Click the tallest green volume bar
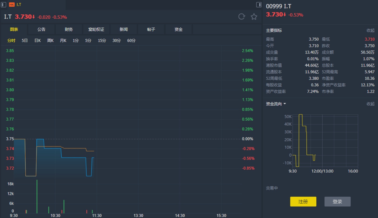 pos(37,196)
